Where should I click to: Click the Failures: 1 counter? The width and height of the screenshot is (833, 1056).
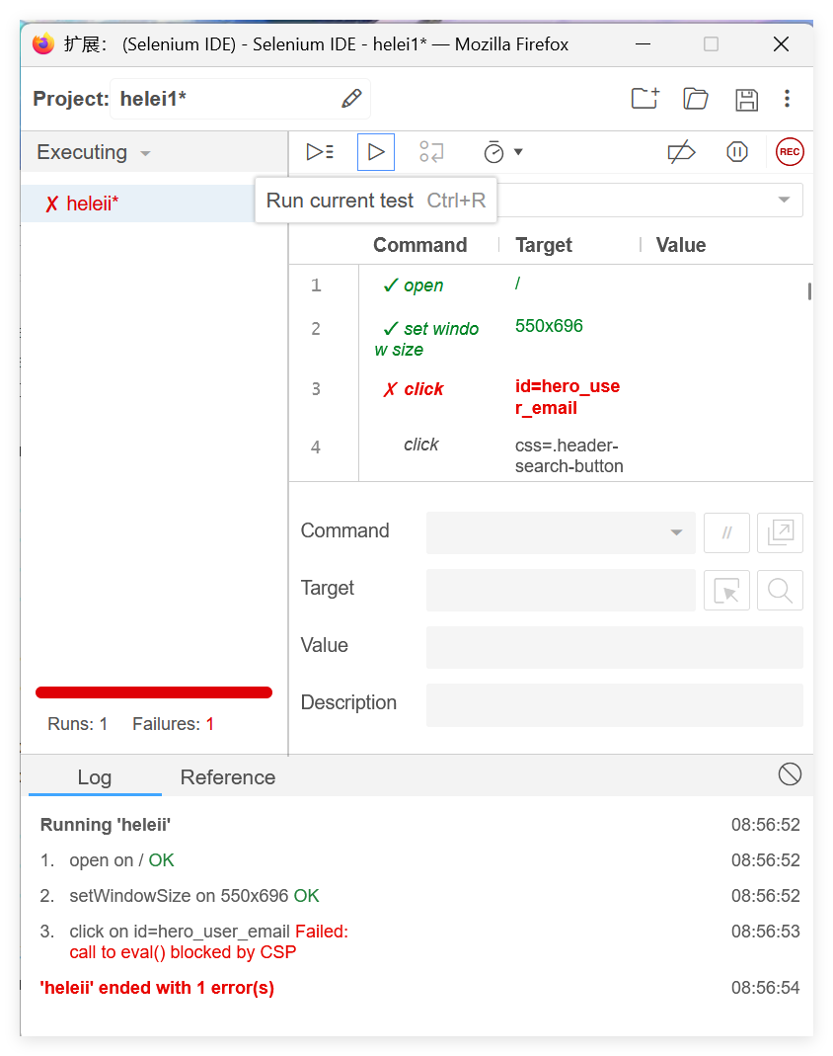pos(173,724)
